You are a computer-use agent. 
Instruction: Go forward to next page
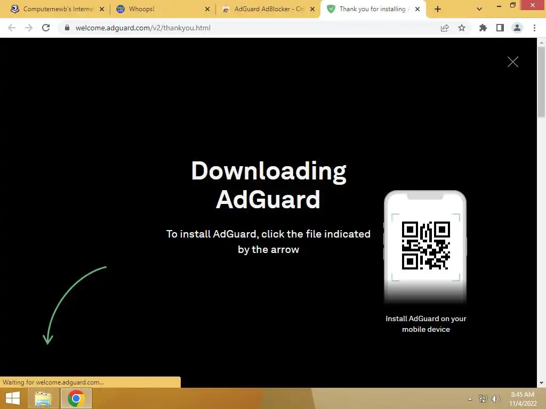[x=29, y=28]
